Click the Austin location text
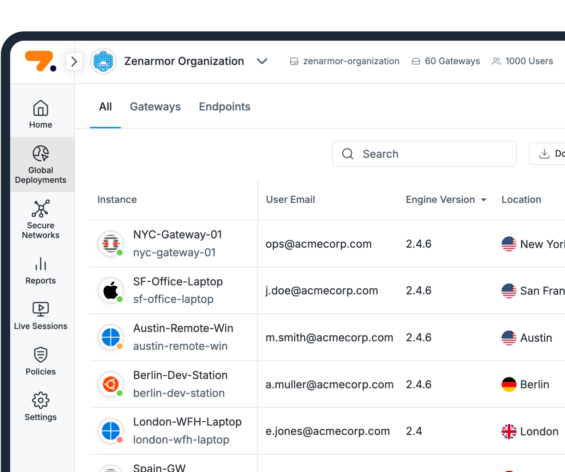Viewport: 565px width, 472px height. pos(536,338)
